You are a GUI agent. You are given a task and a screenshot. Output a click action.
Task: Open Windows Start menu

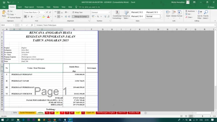tap(2, 120)
